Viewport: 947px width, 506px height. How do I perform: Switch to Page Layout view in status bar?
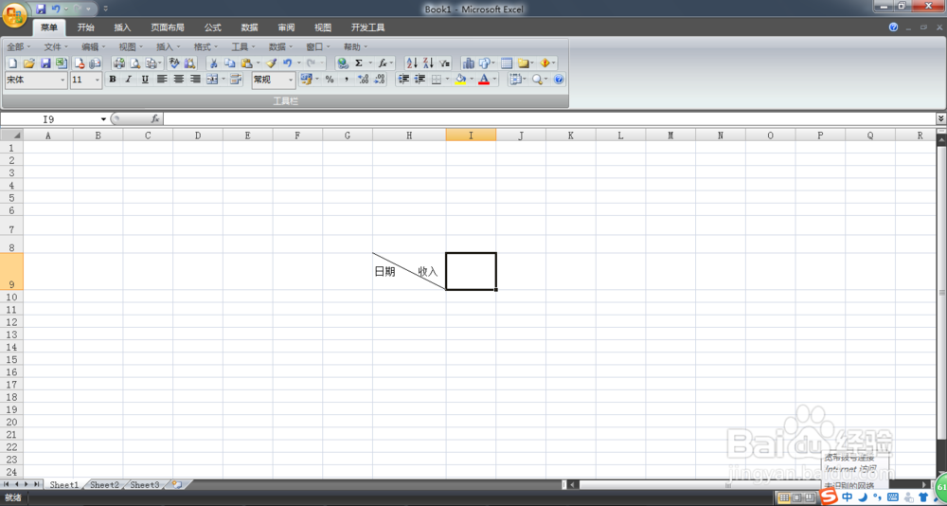click(x=795, y=497)
